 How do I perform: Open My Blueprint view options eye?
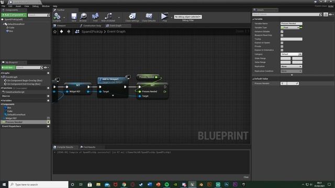[x=46, y=67]
